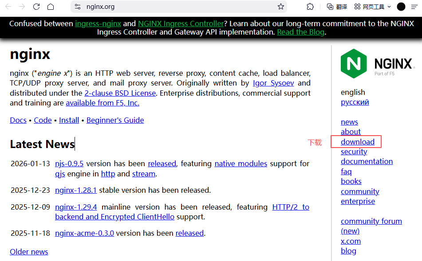
Task: Open the Docs link
Action: tap(18, 120)
